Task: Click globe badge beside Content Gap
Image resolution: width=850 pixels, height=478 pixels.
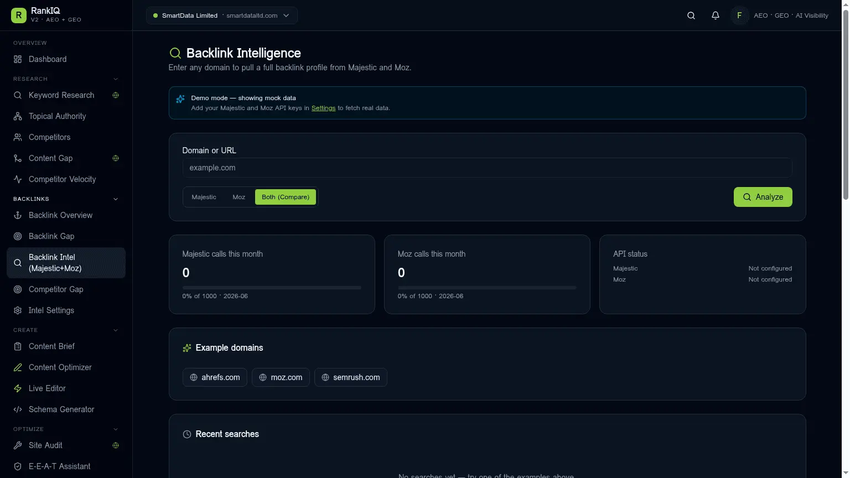Action: pos(116,158)
